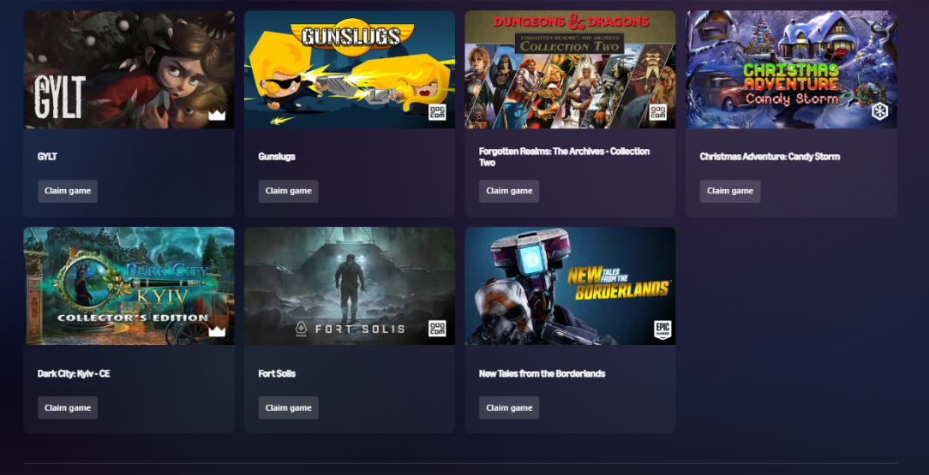Click the GOG.com badge on Gunslugs artwork
Image resolution: width=929 pixels, height=475 pixels.
437,112
